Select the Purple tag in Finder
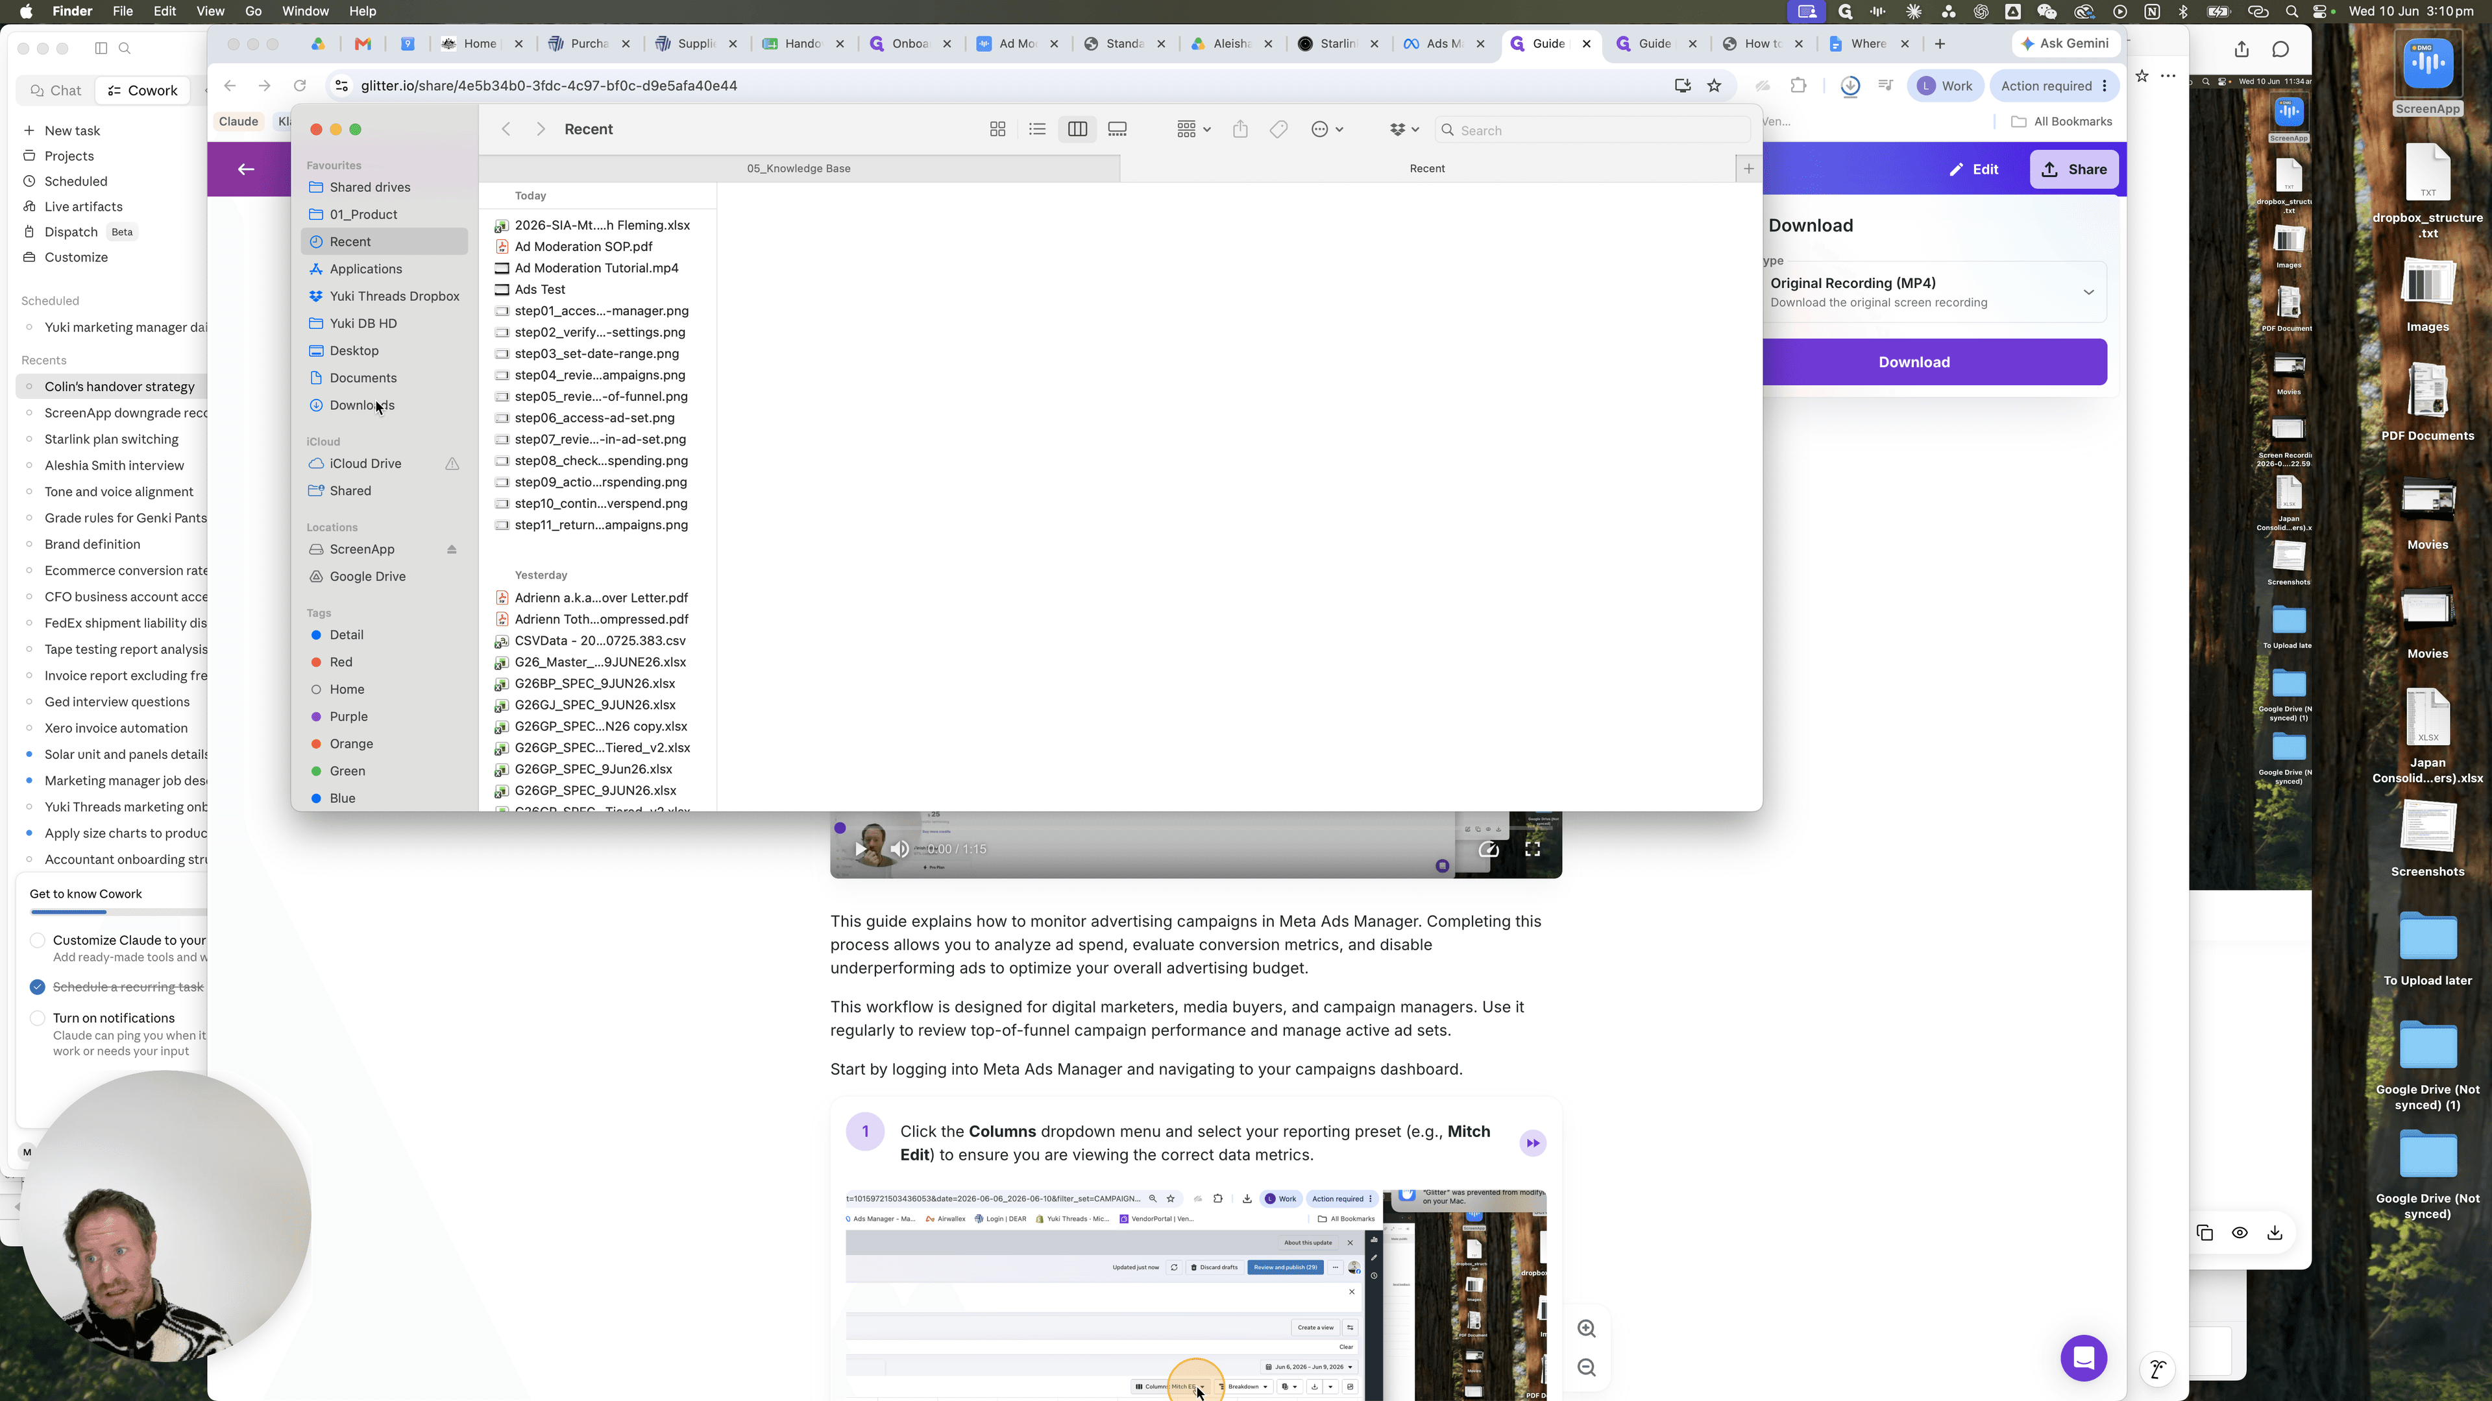The height and width of the screenshot is (1401, 2492). tap(348, 717)
